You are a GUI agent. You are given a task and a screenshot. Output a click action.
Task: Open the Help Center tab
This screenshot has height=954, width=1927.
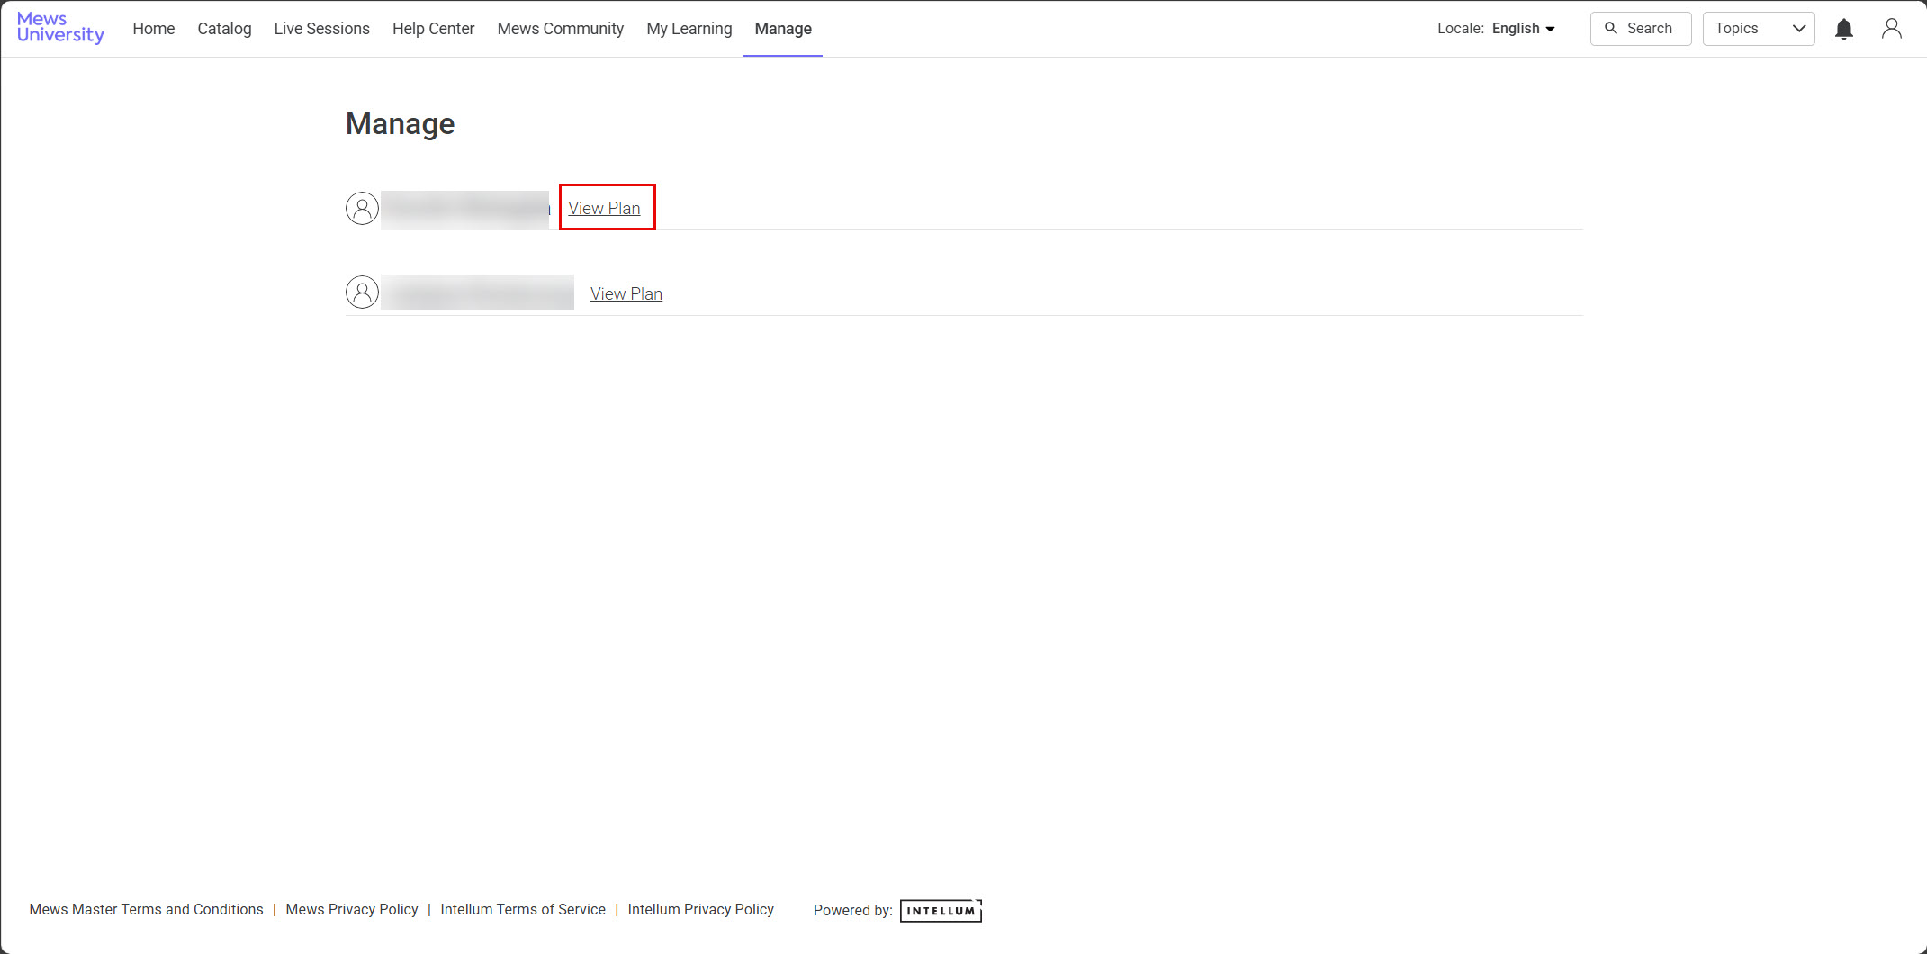point(433,29)
